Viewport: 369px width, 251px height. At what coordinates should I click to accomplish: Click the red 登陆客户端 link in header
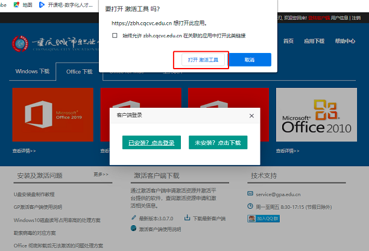pos(319,18)
